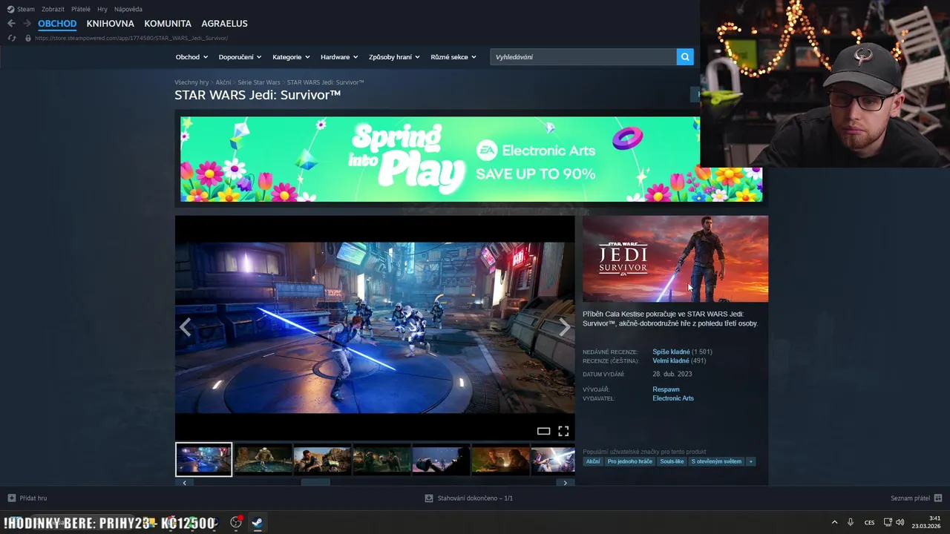Click thumbnail strip scrollbar handle
950x534 pixels.
tap(315, 483)
